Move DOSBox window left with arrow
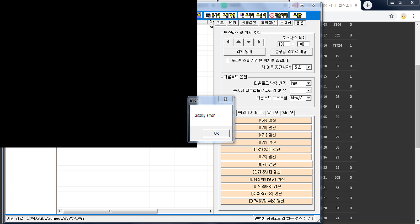 coord(228,42)
